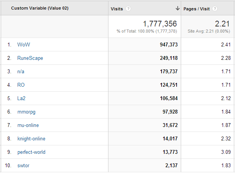Select mu-online pages per visit 1.87
Screen dimensions: 235x173
tap(226, 125)
